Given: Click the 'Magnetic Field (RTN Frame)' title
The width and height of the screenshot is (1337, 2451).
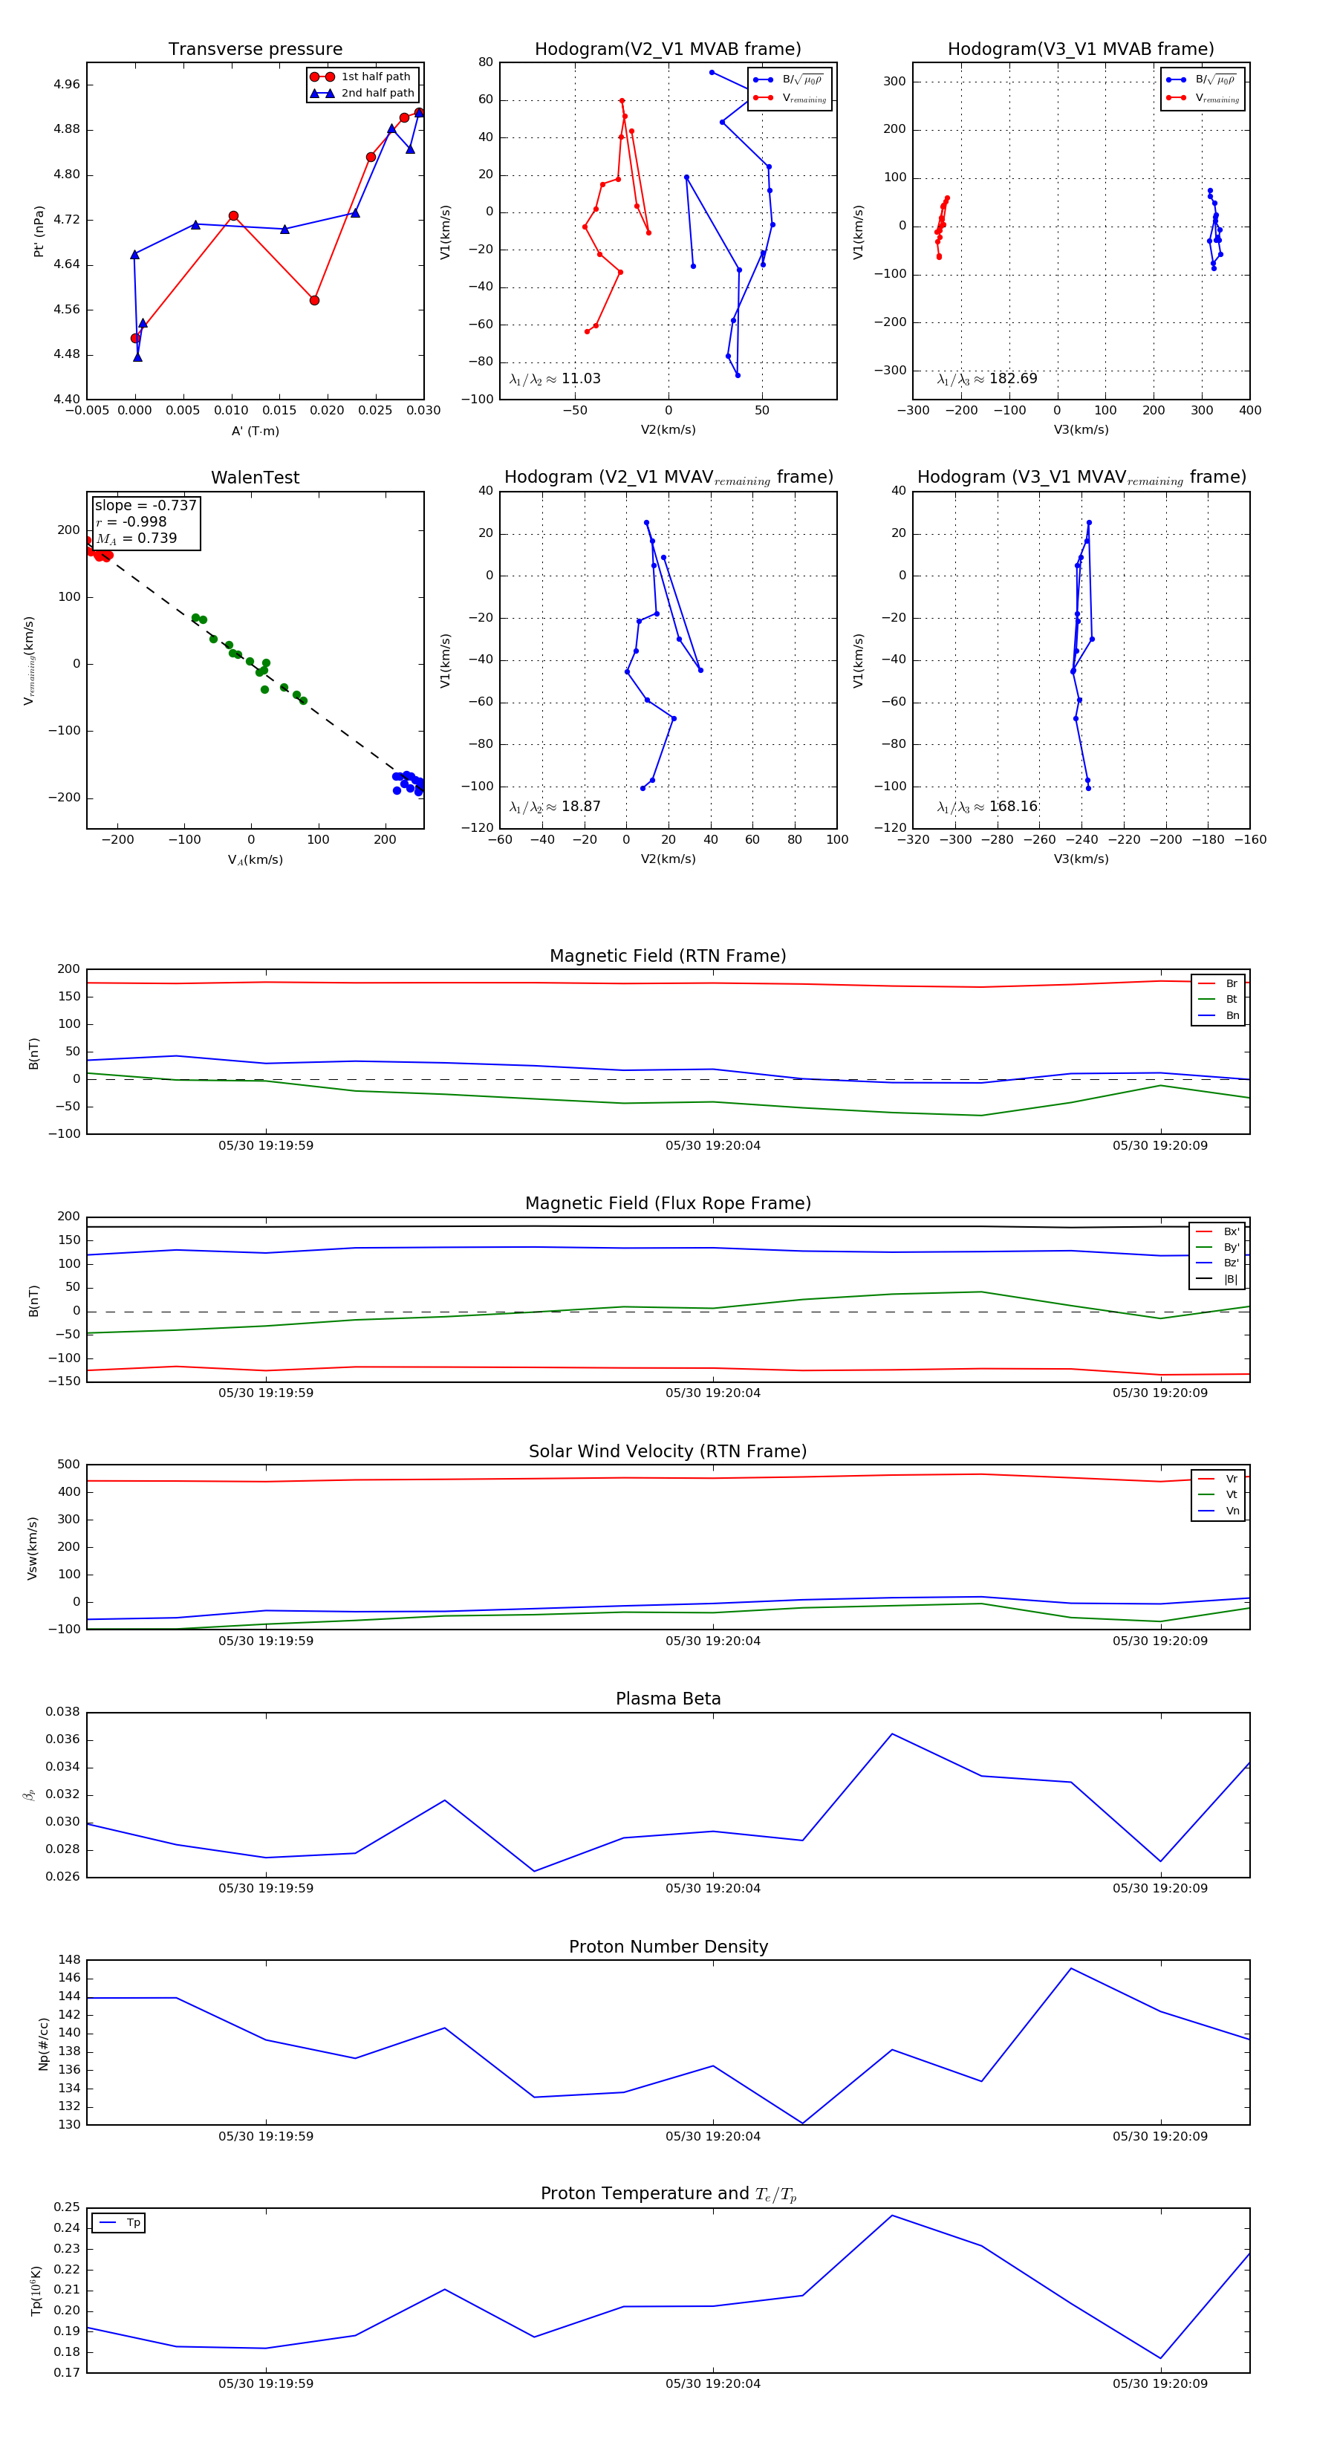Looking at the screenshot, I should [x=668, y=956].
